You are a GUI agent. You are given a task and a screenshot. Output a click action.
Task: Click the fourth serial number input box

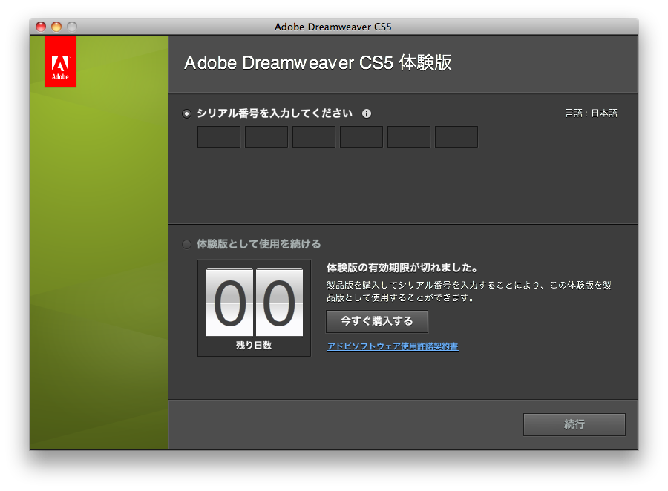pos(361,136)
